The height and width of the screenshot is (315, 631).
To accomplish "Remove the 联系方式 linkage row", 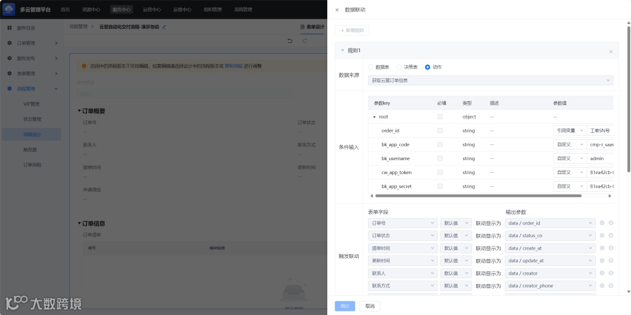I will pyautogui.click(x=611, y=286).
